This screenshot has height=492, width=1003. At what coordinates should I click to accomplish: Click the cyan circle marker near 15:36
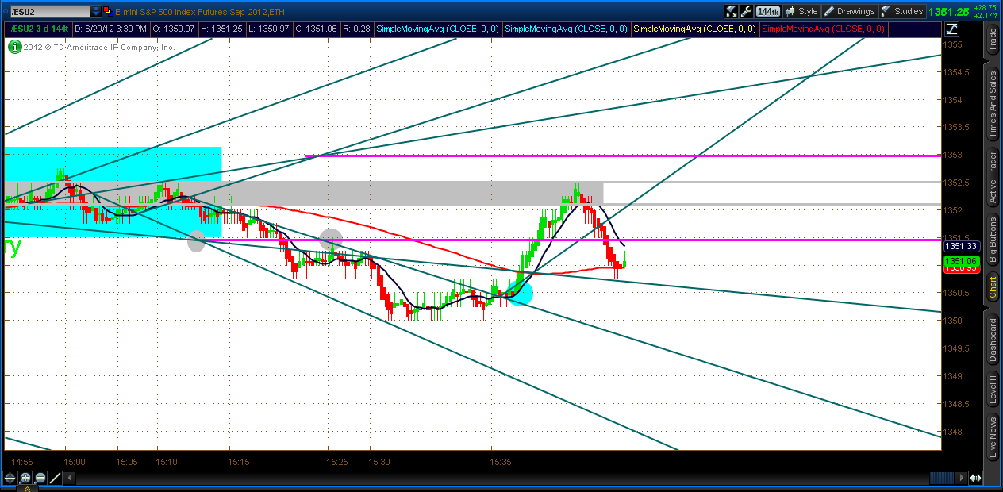coord(521,294)
